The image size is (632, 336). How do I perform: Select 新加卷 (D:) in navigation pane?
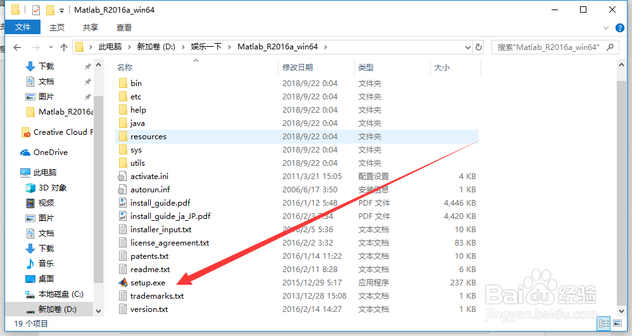pos(51,309)
